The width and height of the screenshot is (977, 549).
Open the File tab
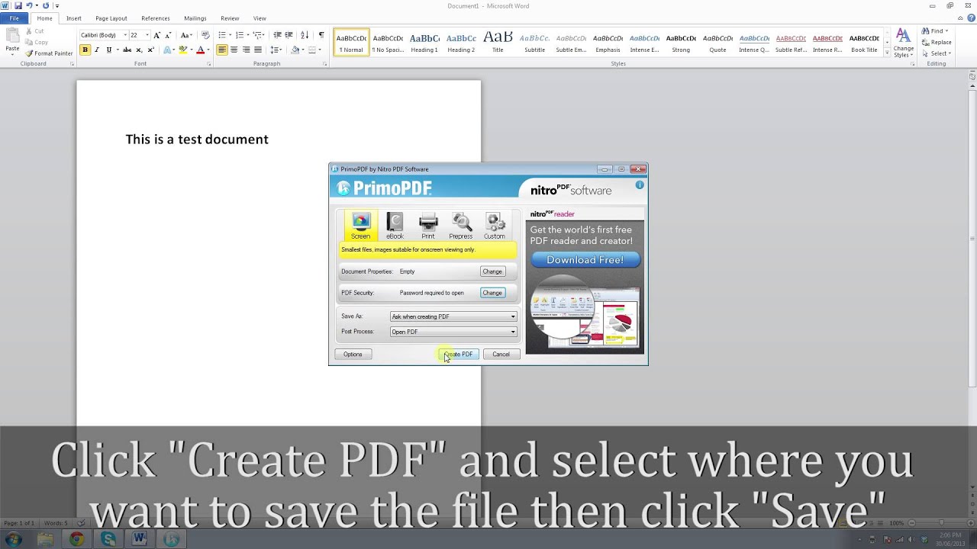coord(15,18)
